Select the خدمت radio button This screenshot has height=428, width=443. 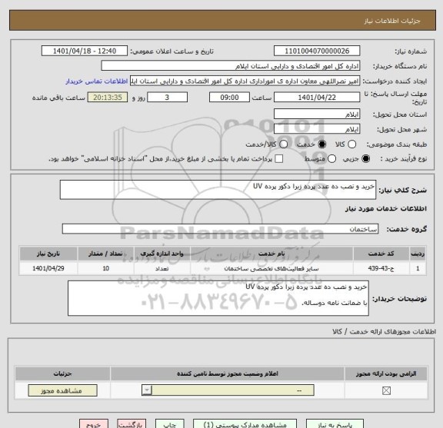pyautogui.click(x=321, y=144)
